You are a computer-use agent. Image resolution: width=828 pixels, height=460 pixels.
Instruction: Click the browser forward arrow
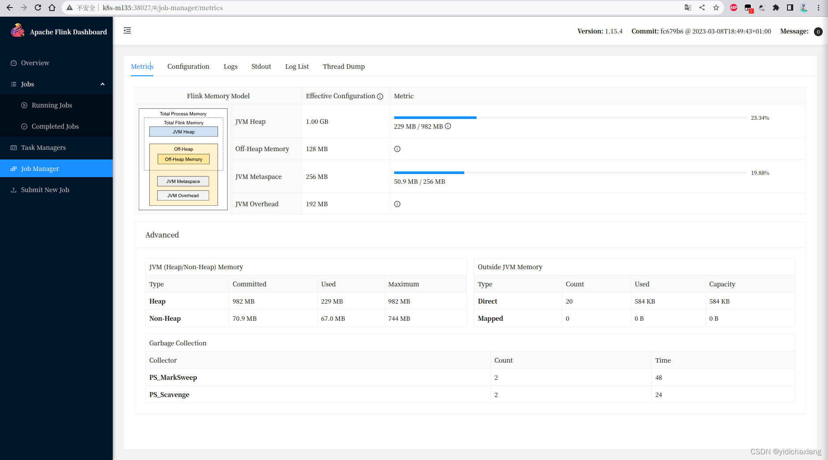(24, 7)
